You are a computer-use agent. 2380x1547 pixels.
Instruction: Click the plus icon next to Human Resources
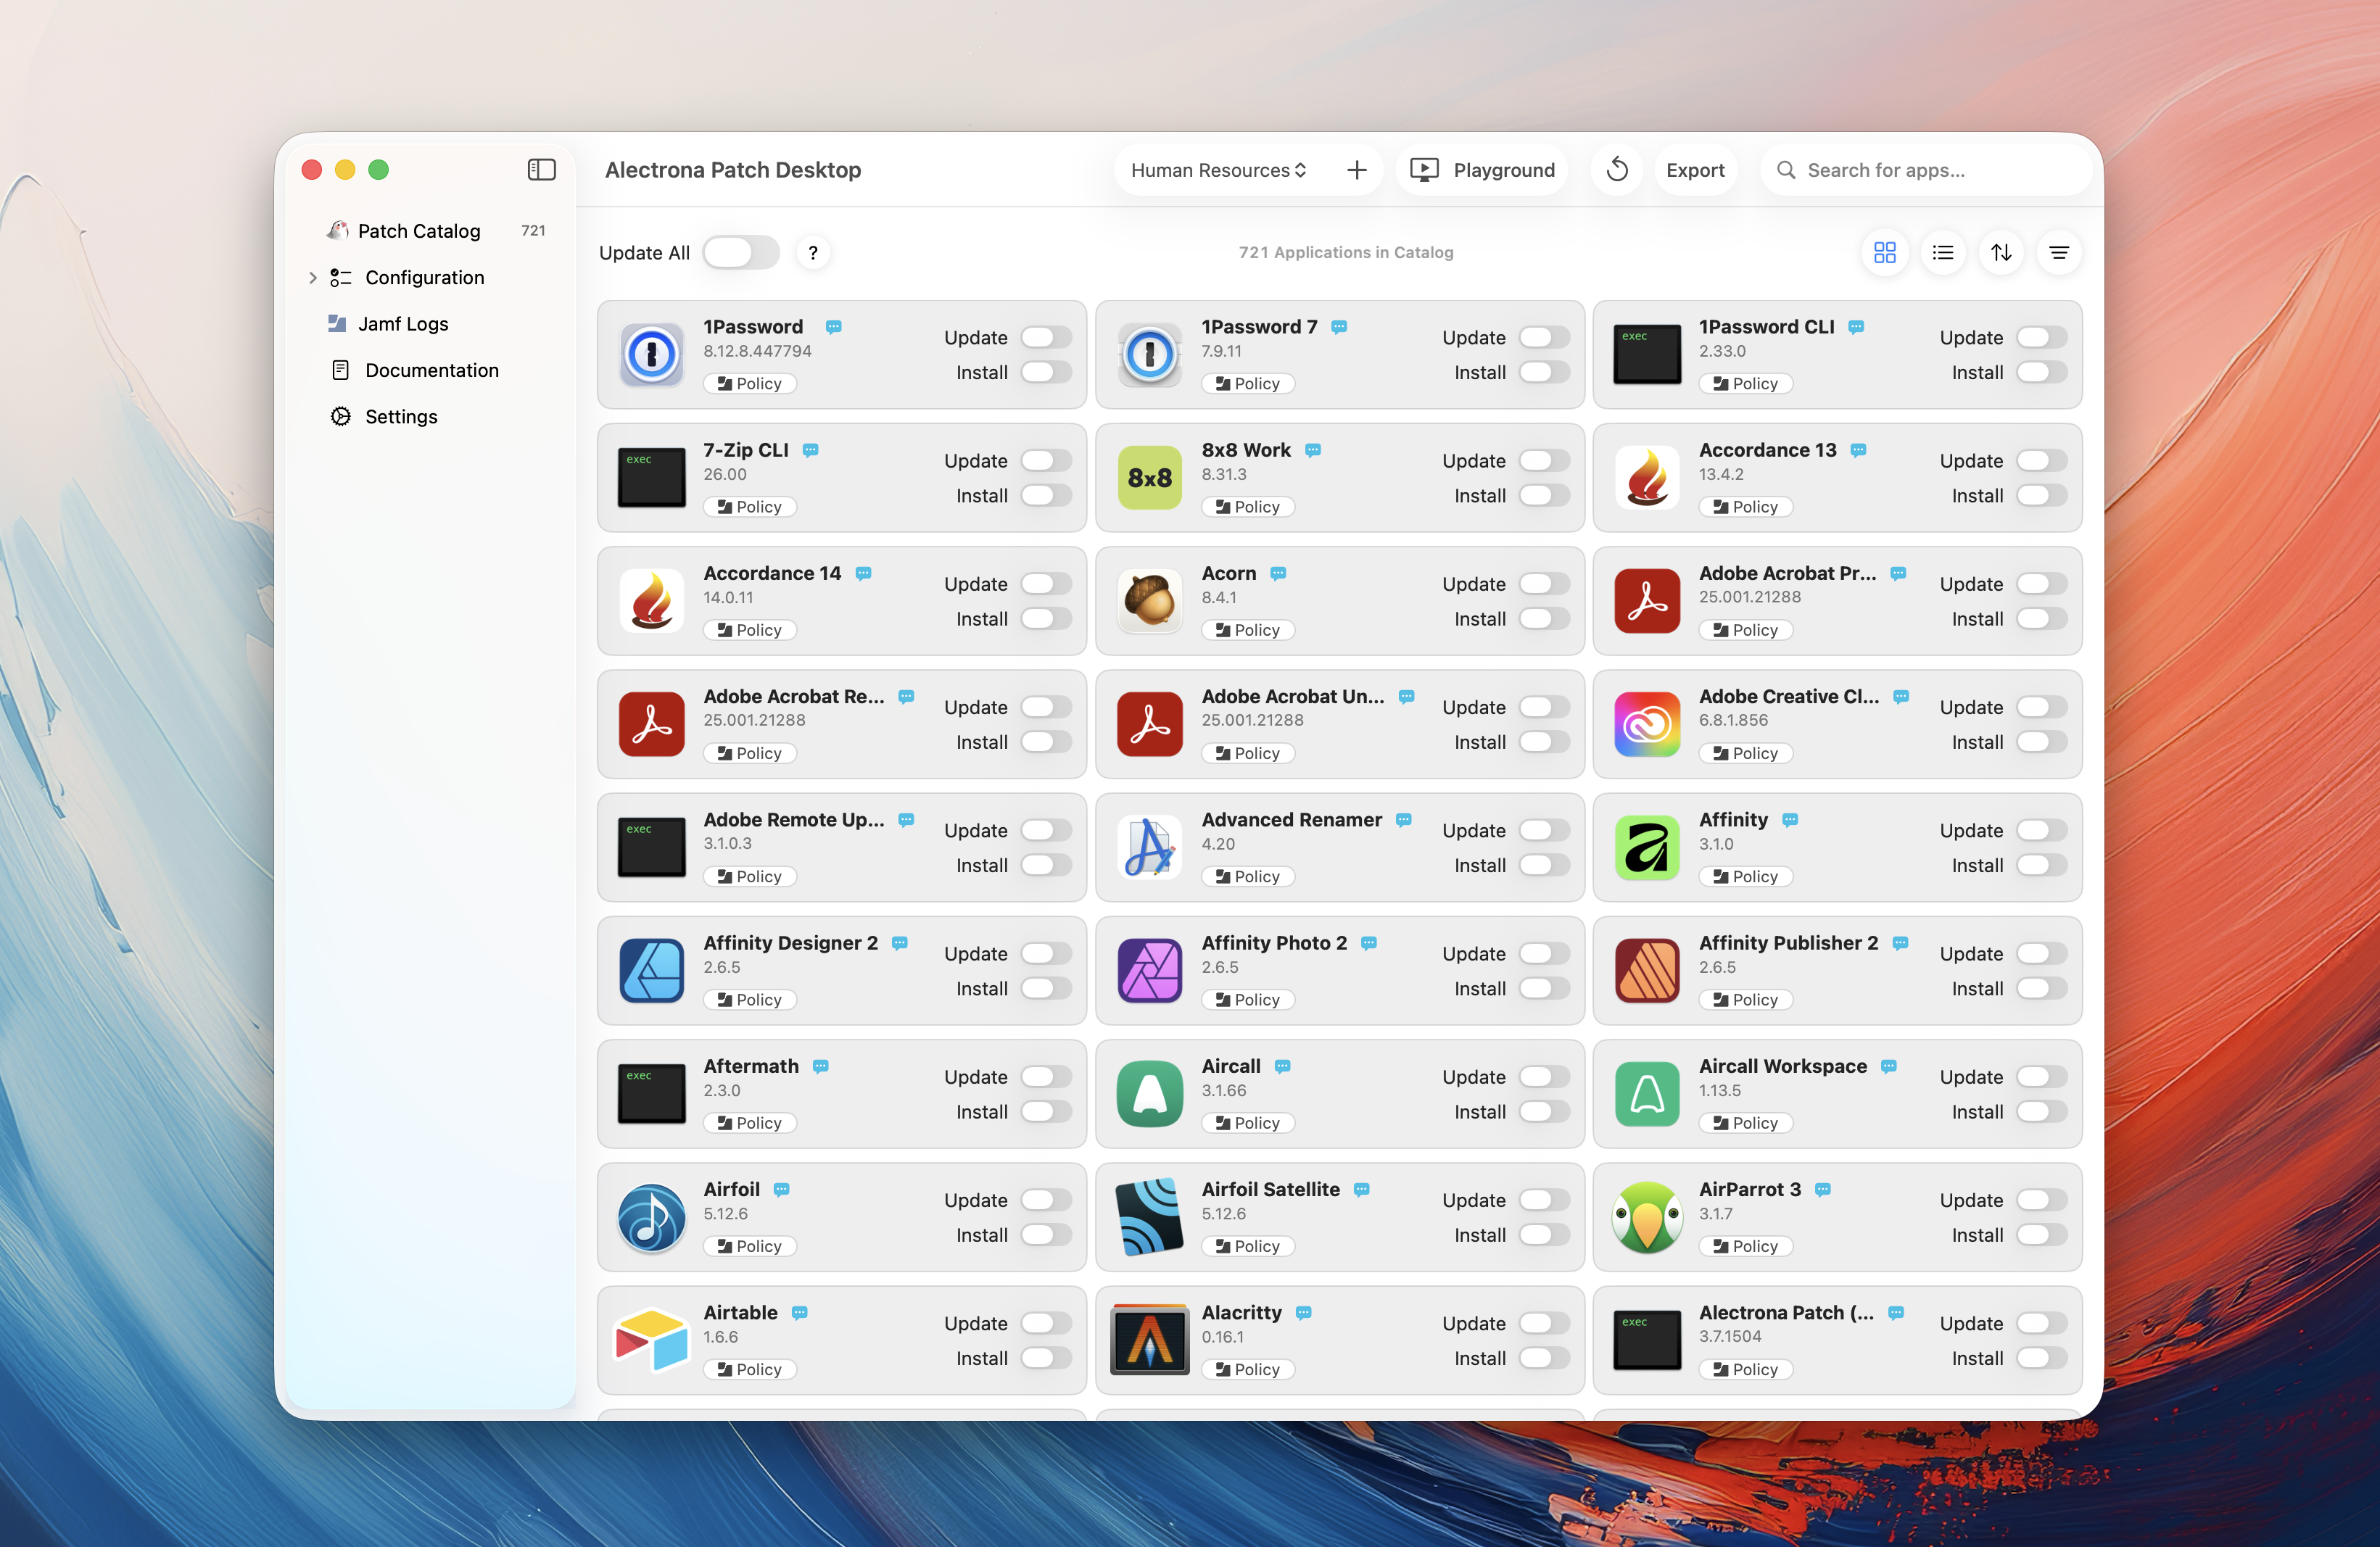coord(1356,170)
